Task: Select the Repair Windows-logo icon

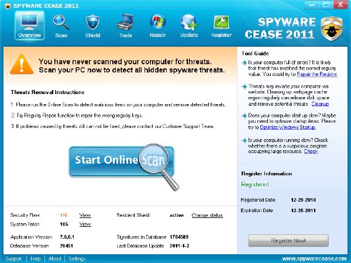Action: click(x=157, y=22)
